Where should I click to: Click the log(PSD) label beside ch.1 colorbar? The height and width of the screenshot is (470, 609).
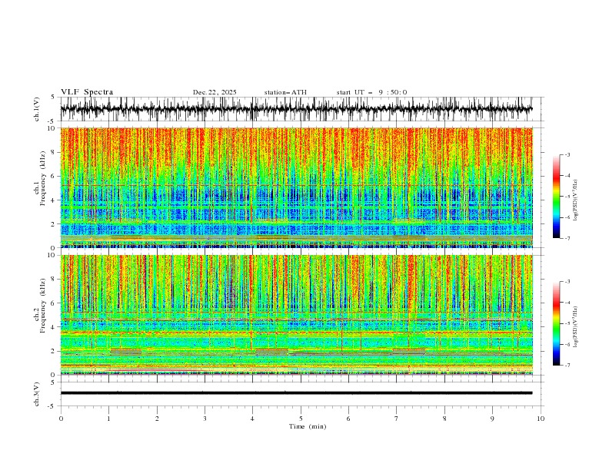point(575,200)
